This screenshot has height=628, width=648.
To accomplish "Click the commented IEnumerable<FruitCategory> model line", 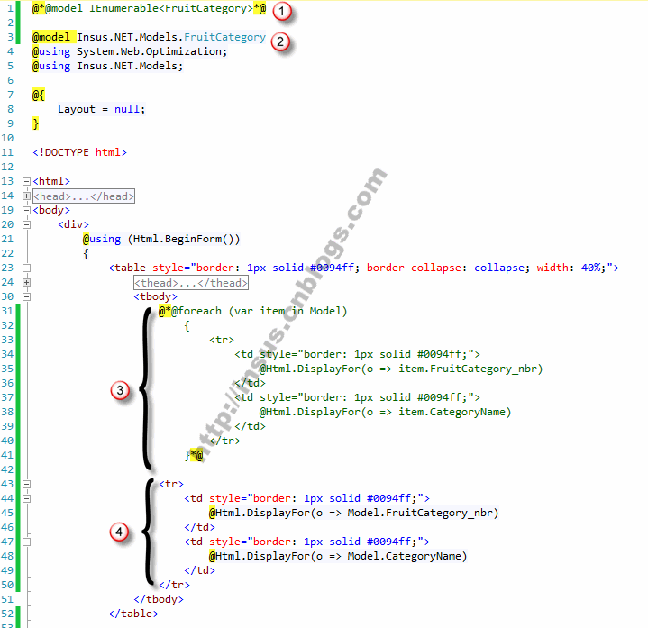I will pyautogui.click(x=149, y=8).
